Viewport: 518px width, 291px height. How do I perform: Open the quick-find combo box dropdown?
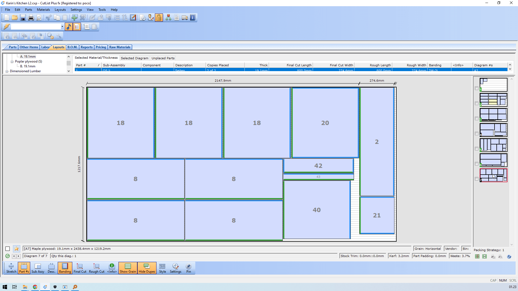click(x=62, y=27)
